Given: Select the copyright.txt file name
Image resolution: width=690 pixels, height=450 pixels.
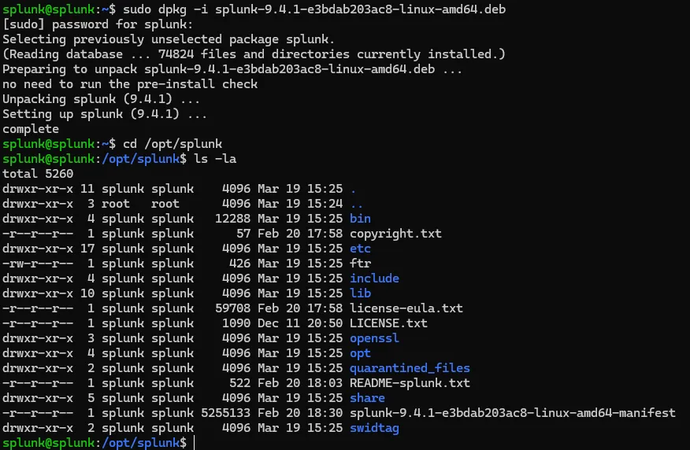Looking at the screenshot, I should pyautogui.click(x=395, y=234).
